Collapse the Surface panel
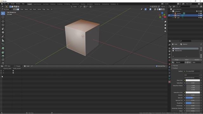 click(x=175, y=68)
